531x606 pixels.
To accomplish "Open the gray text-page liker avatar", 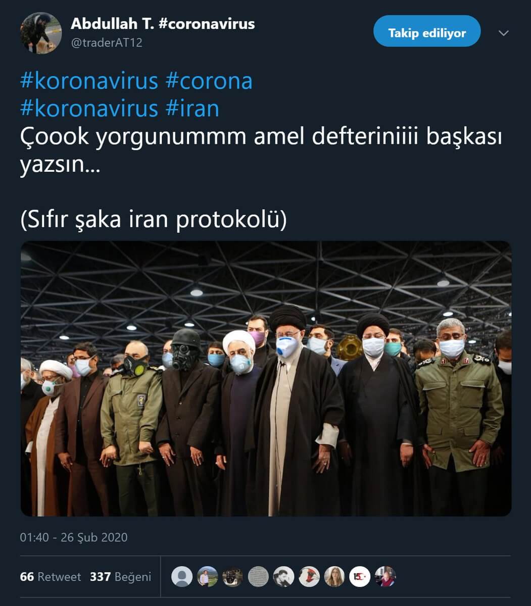I will 258,577.
